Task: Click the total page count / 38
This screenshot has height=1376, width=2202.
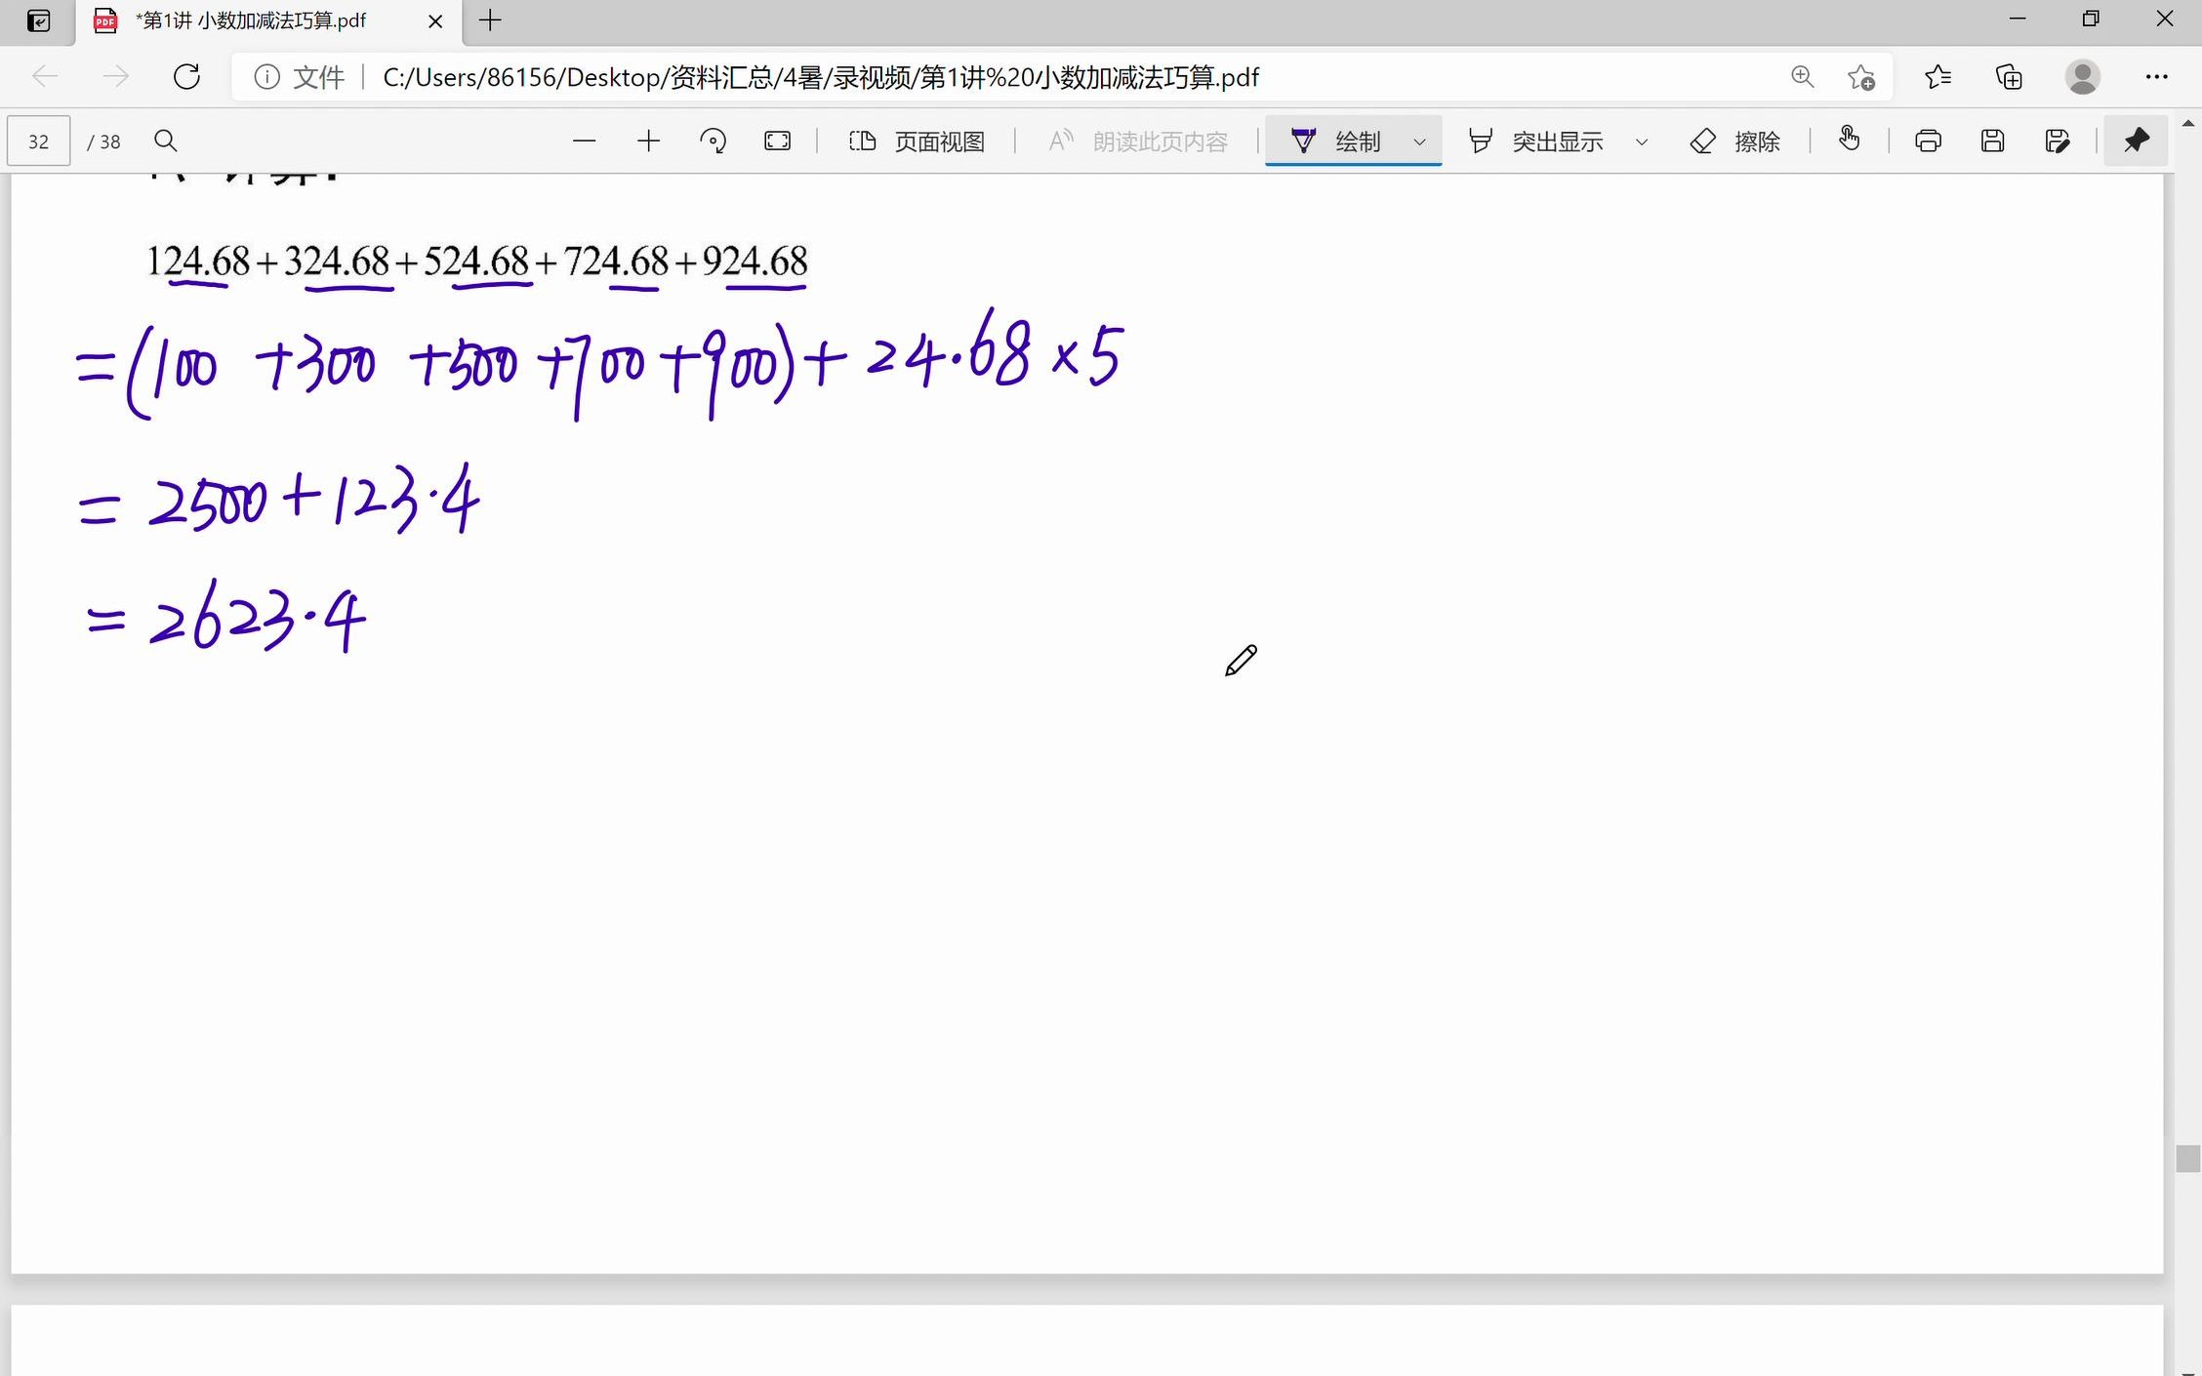Action: point(103,142)
